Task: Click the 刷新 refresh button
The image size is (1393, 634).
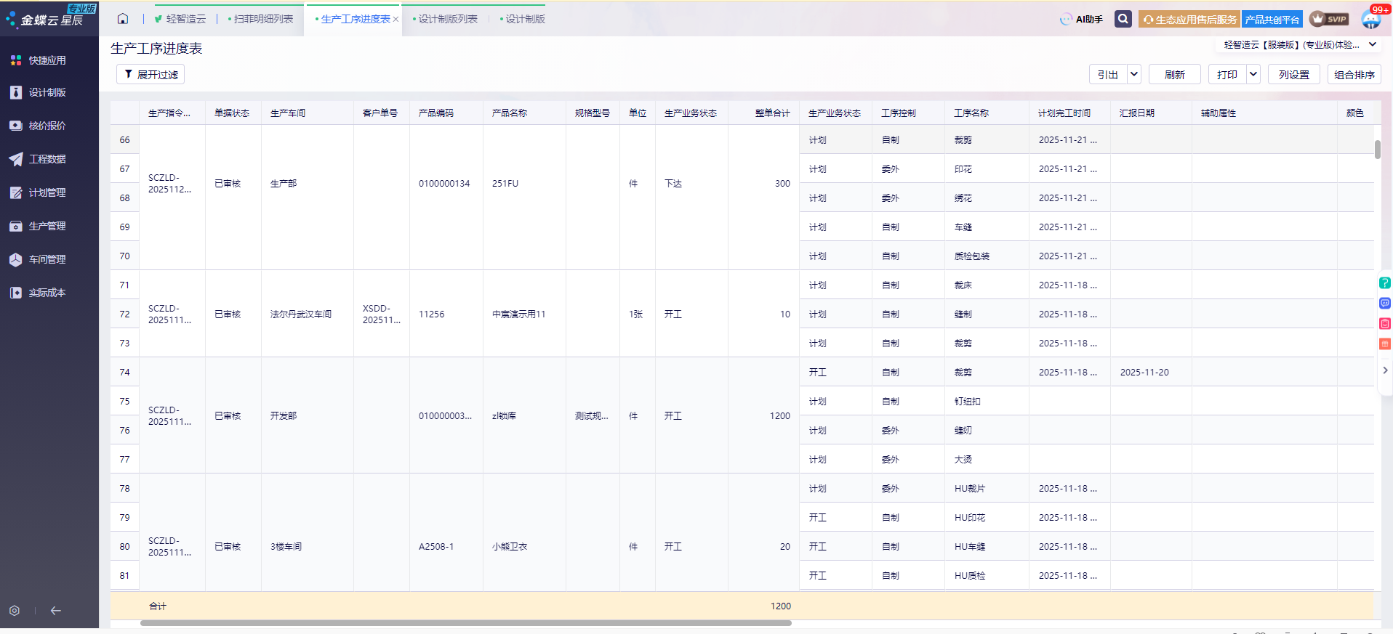Action: click(1174, 74)
